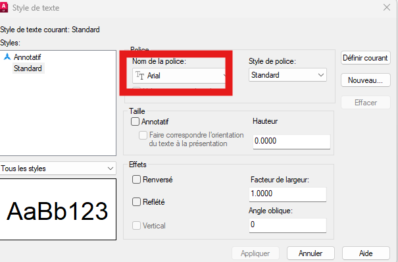The image size is (398, 262).
Task: Click the TrueType icon in font name box
Action: click(x=139, y=76)
